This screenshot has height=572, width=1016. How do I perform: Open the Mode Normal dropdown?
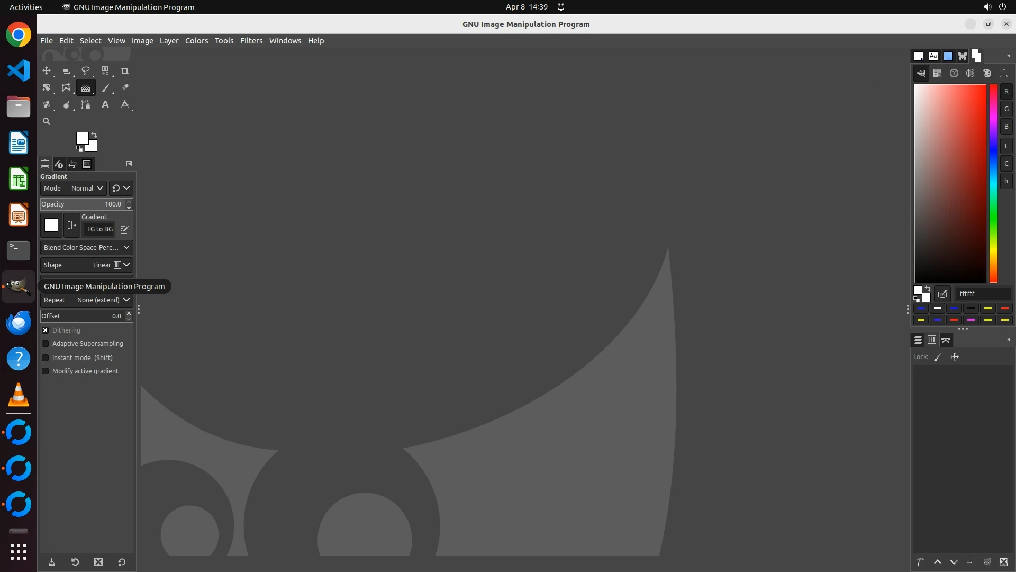pos(87,188)
